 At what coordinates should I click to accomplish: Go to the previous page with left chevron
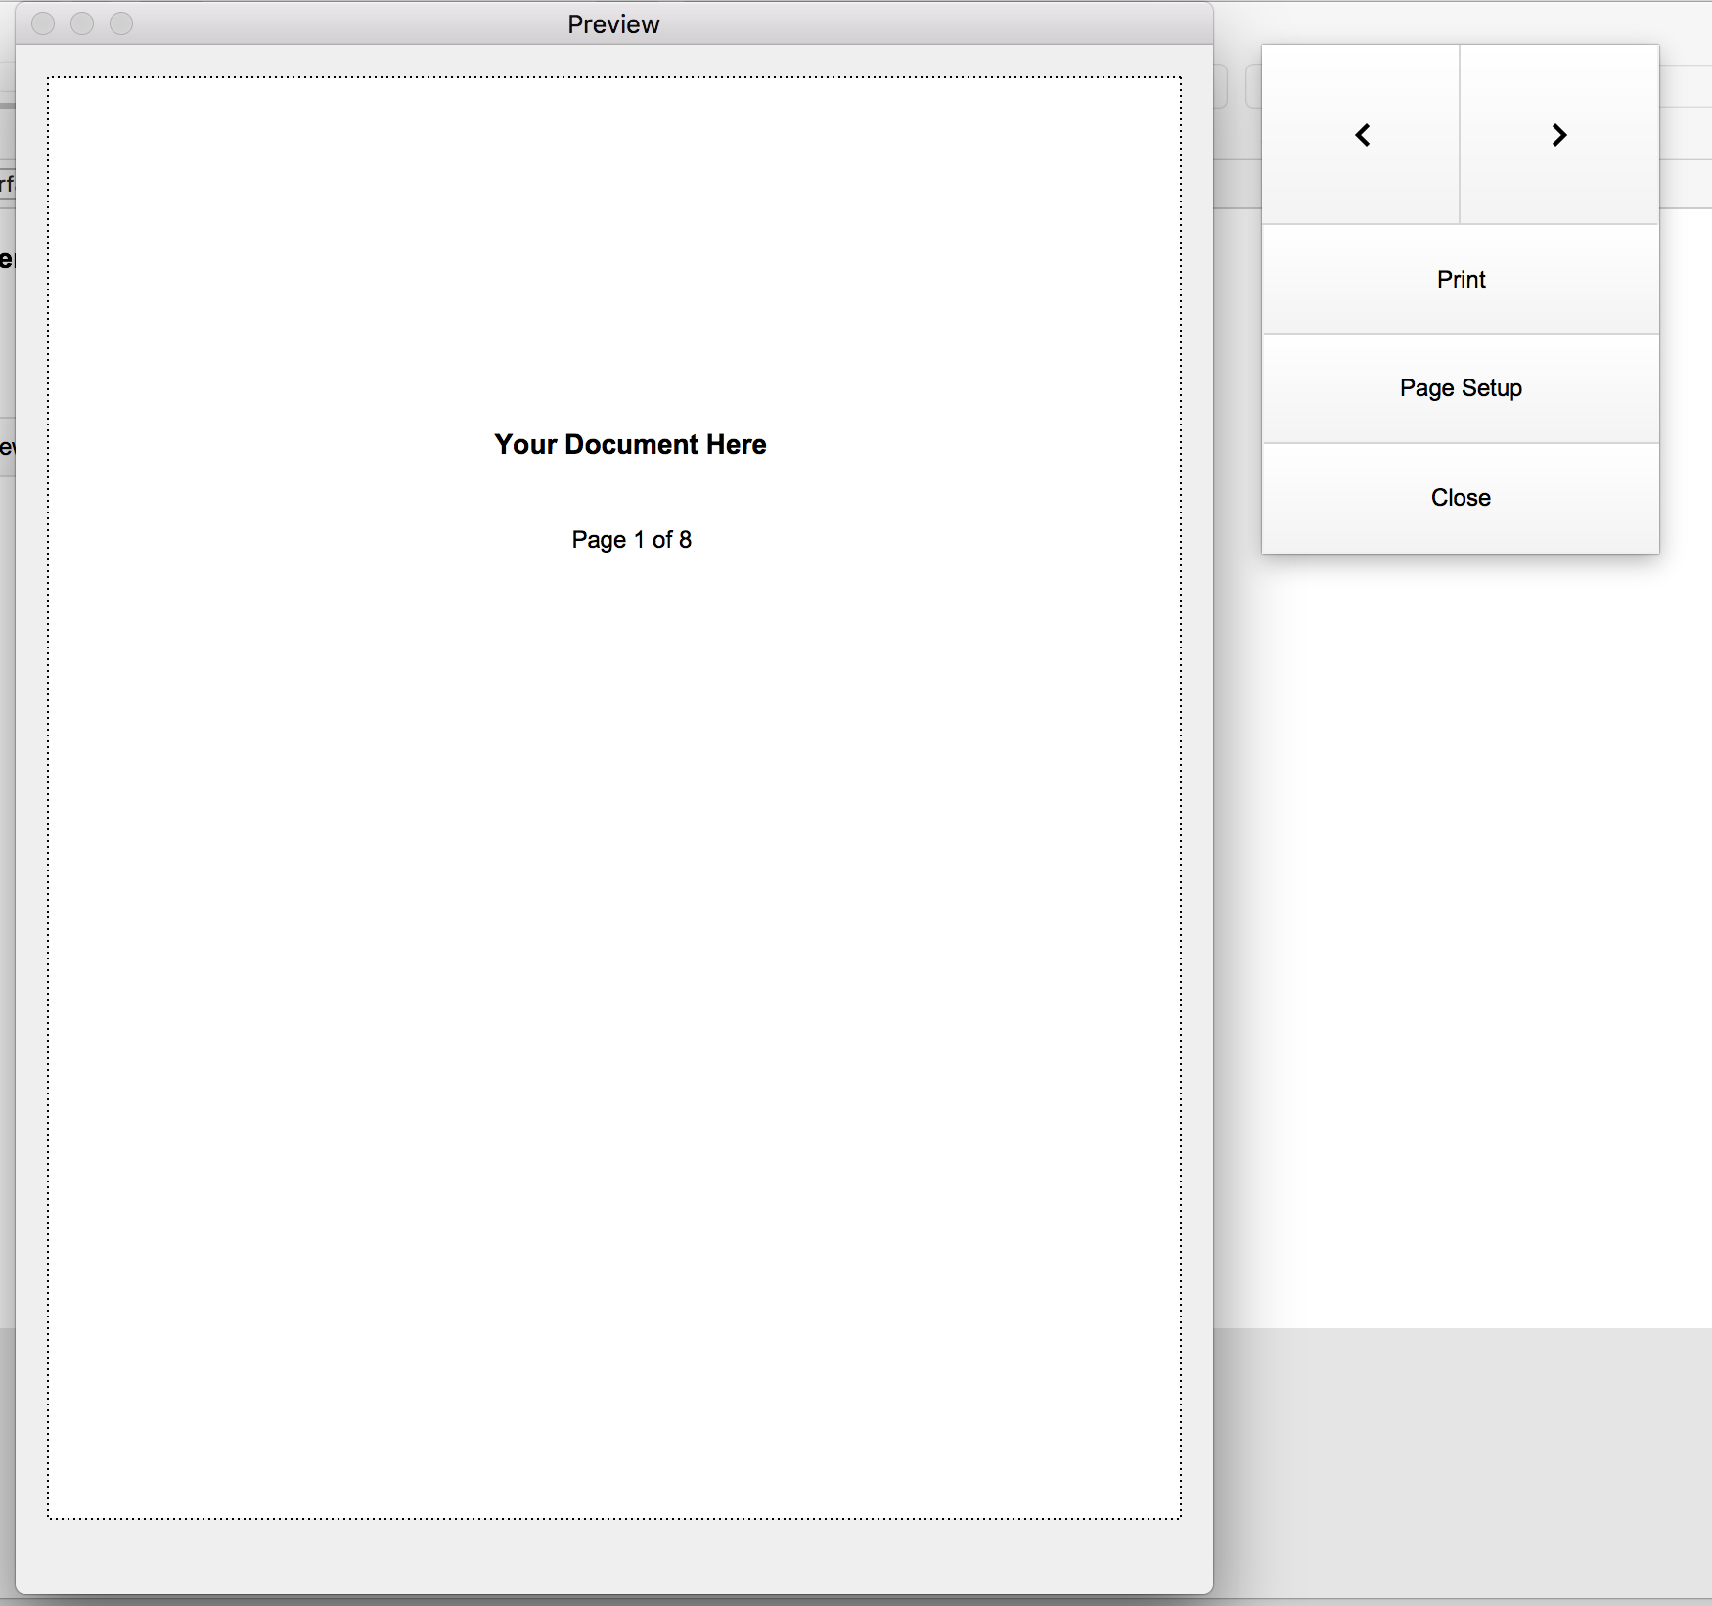point(1361,135)
